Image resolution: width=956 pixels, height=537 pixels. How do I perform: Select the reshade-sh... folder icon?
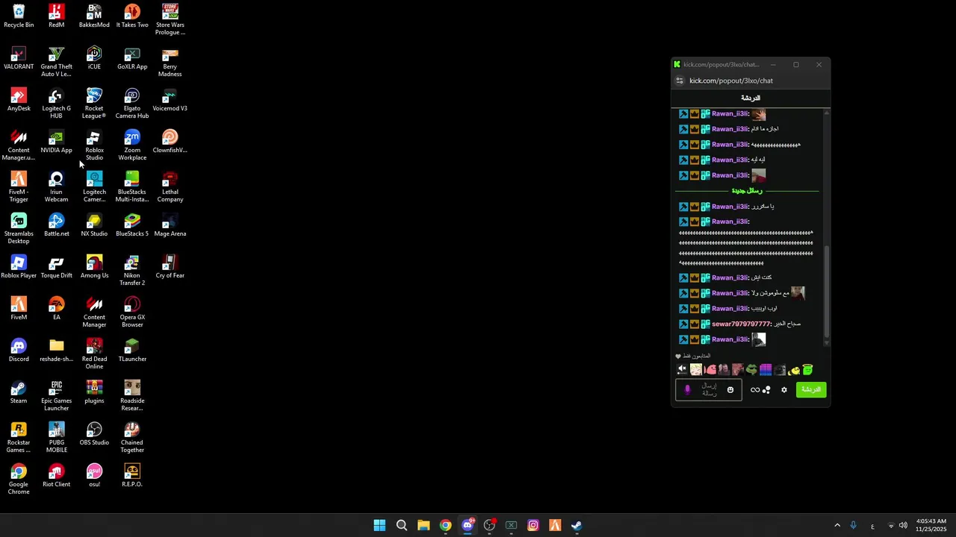click(x=56, y=351)
